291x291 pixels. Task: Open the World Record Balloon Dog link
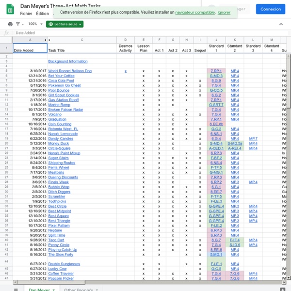(x=70, y=71)
